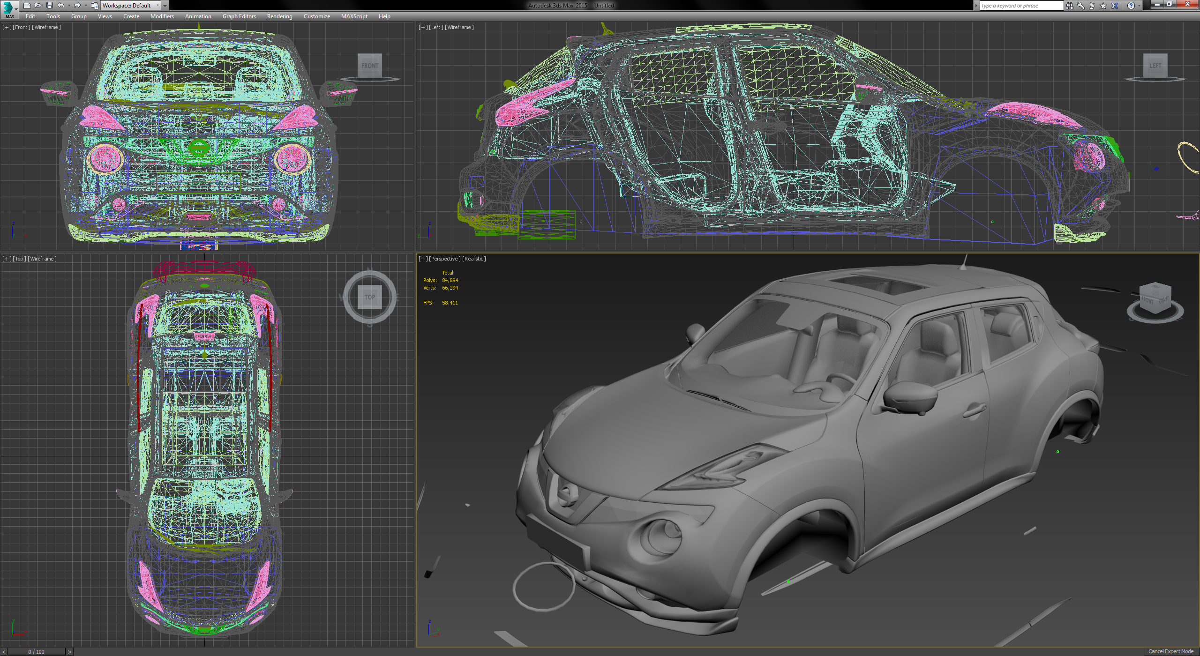
Task: Click the Undo arrow icon
Action: pyautogui.click(x=61, y=6)
